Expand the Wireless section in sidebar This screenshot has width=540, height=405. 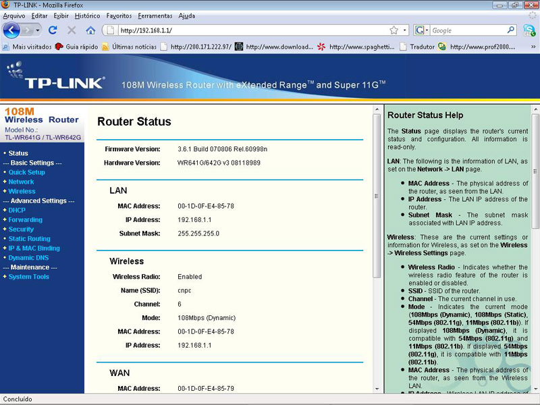tap(22, 191)
